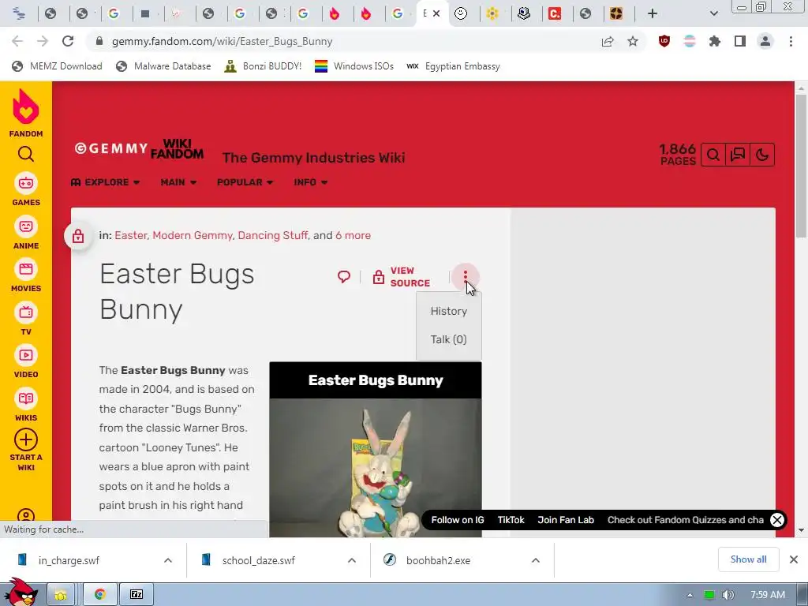The height and width of the screenshot is (606, 808).
Task: Open the Easter category link
Action: click(x=131, y=235)
